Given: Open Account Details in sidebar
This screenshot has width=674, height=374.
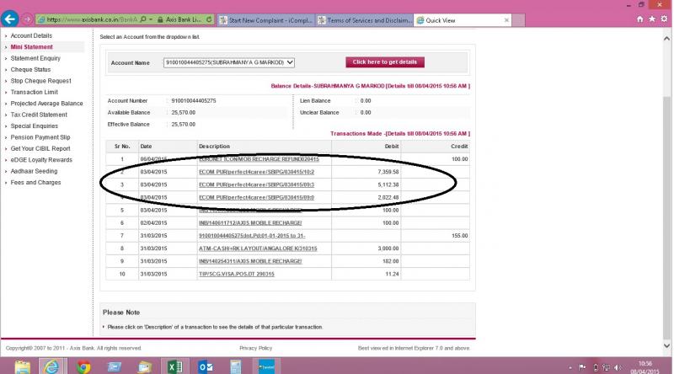Looking at the screenshot, I should (x=31, y=35).
